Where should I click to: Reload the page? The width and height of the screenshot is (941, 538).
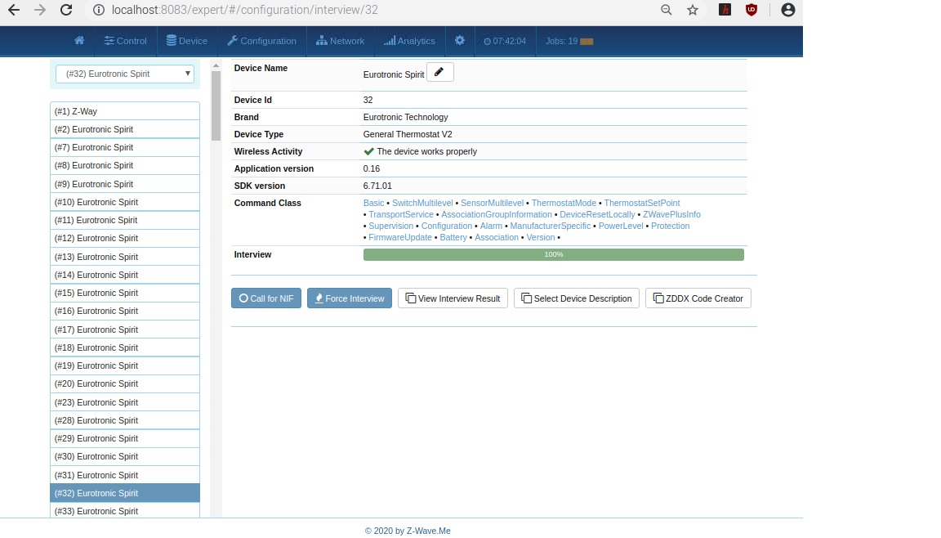tap(67, 10)
